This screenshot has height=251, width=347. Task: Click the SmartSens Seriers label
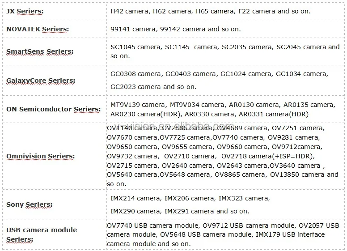[40, 51]
